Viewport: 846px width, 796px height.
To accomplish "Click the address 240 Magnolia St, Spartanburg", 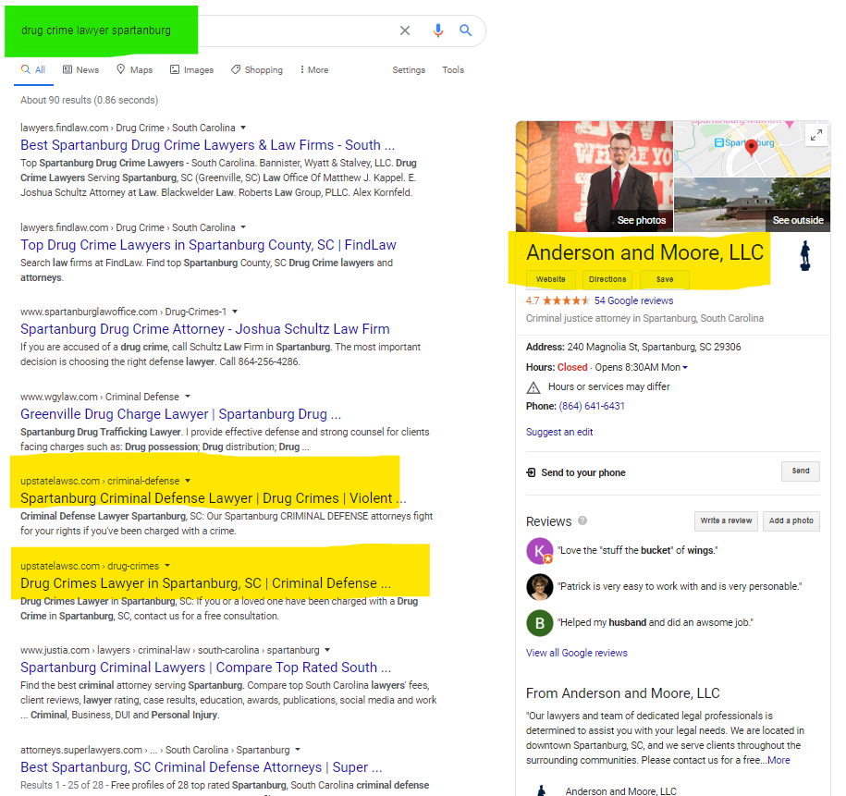I will [654, 347].
